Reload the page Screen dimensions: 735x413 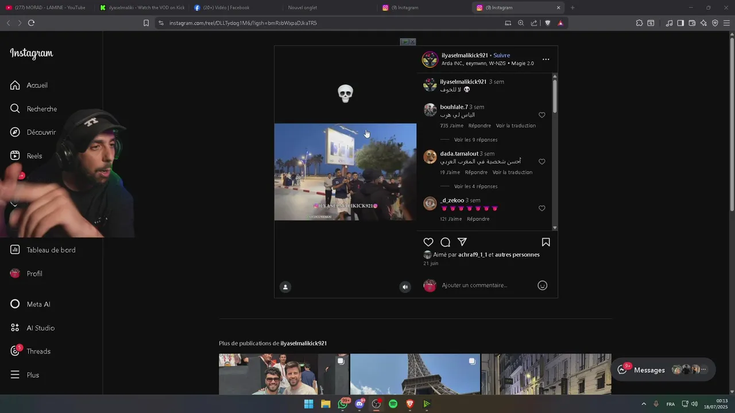[x=31, y=23]
